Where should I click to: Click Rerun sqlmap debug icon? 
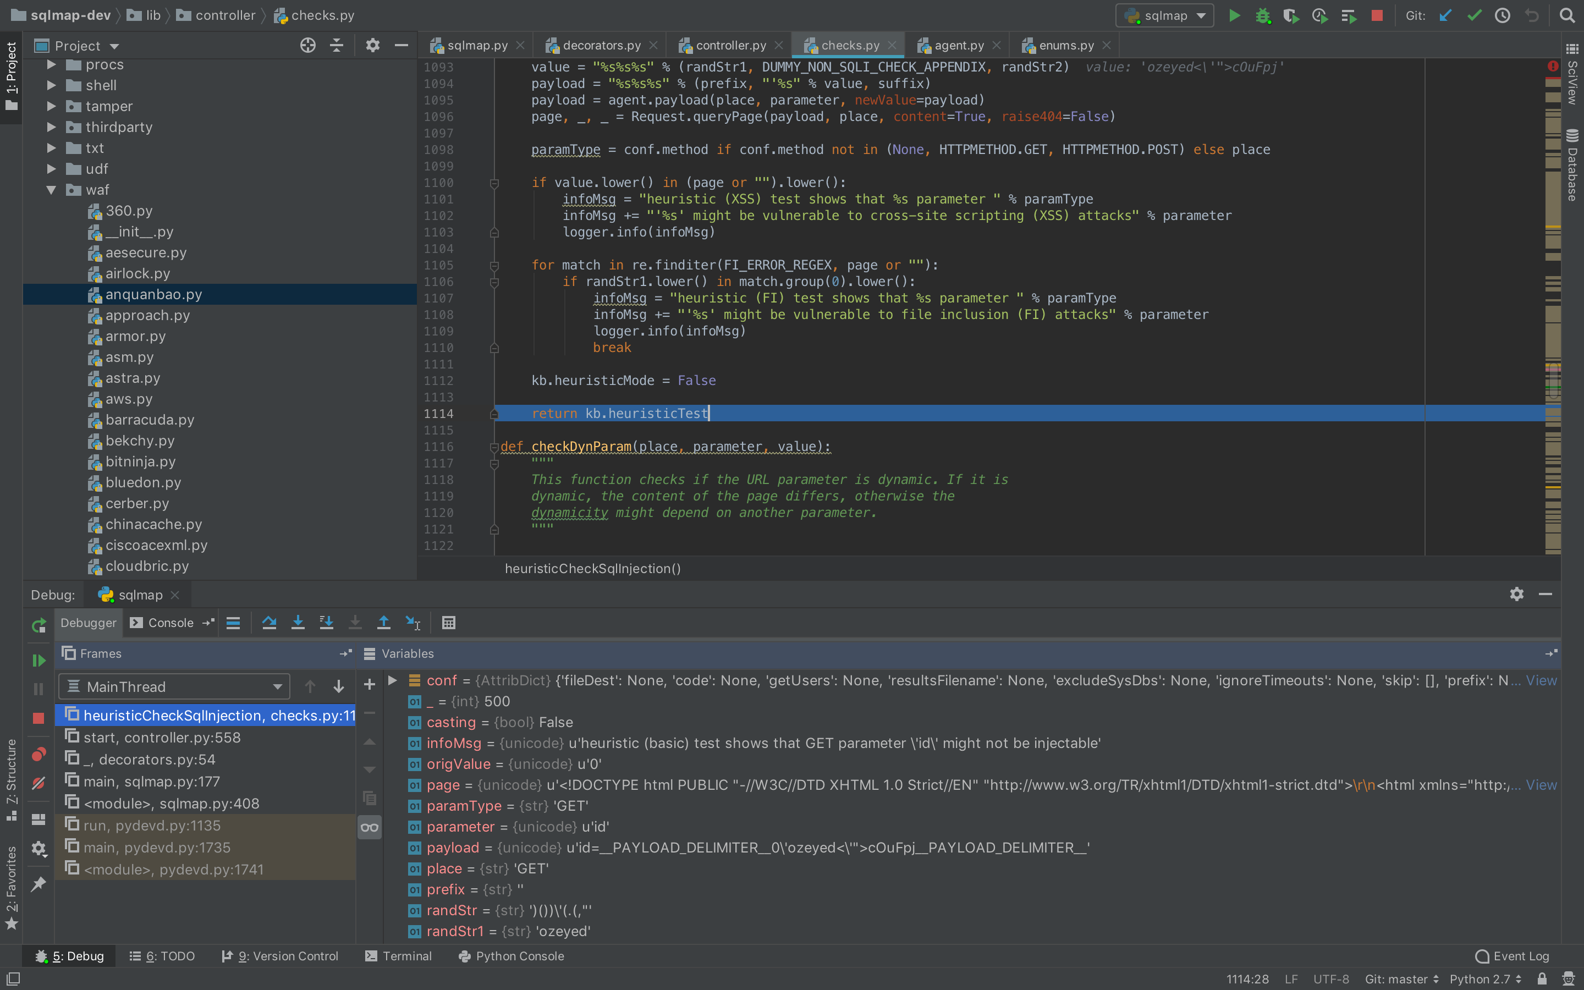[x=38, y=625]
